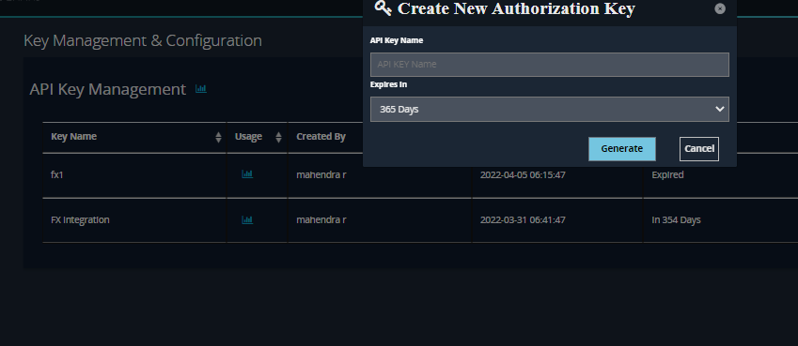Image resolution: width=798 pixels, height=346 pixels.
Task: Close the Create New Authorization Key dialog
Action: point(720,8)
